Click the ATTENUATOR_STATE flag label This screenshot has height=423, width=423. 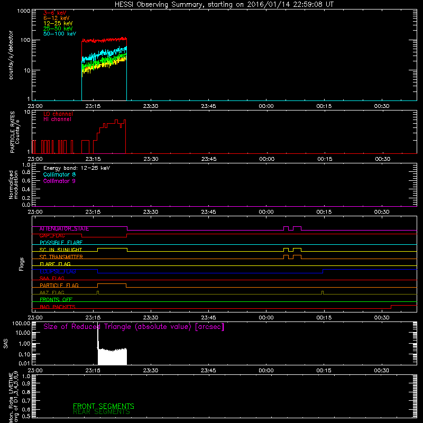tap(64, 229)
